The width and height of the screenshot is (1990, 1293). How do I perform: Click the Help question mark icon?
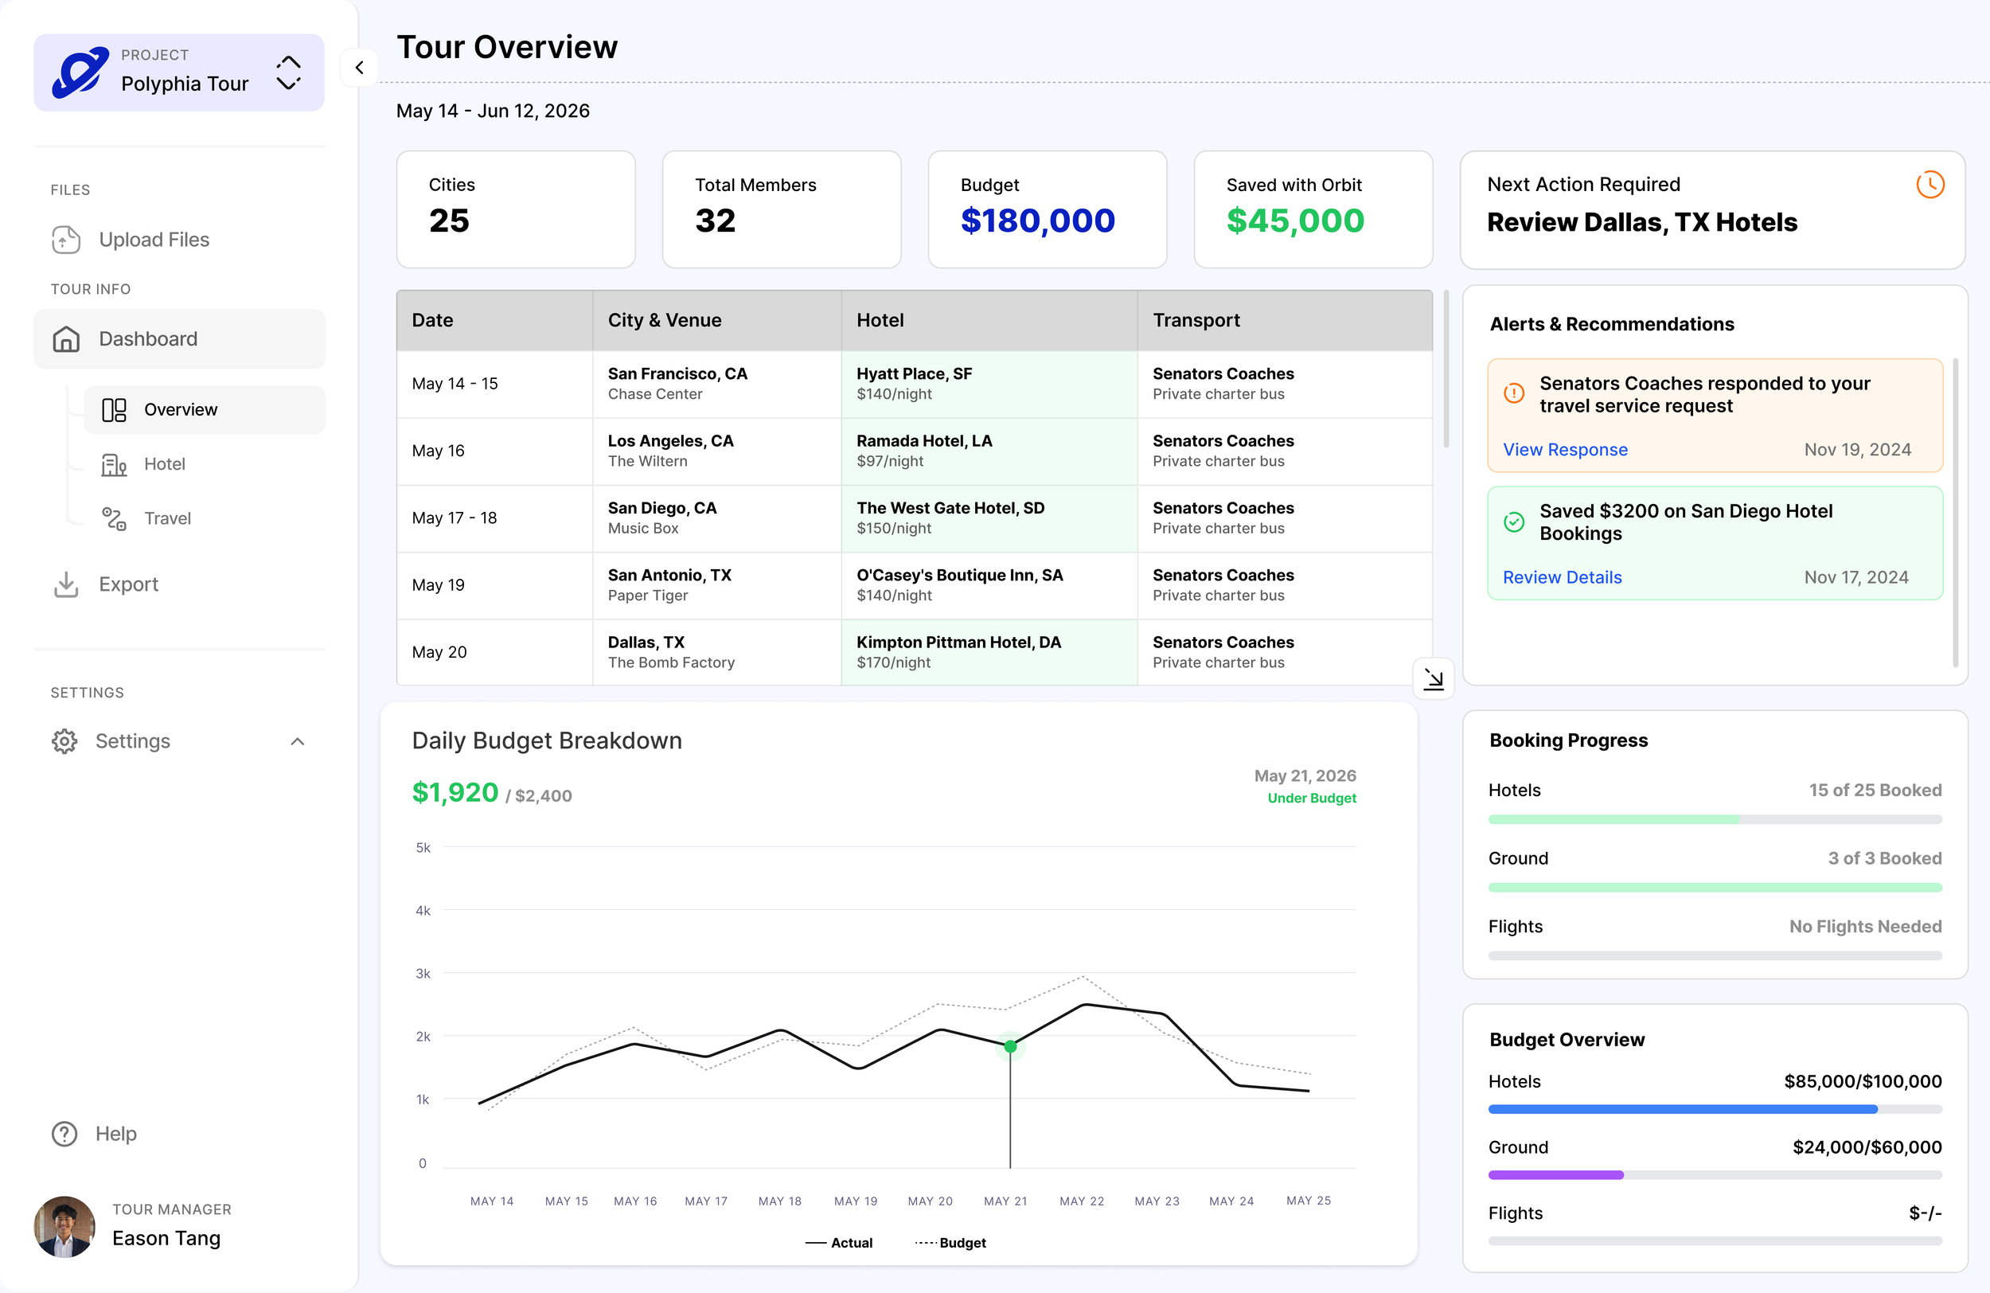coord(64,1134)
